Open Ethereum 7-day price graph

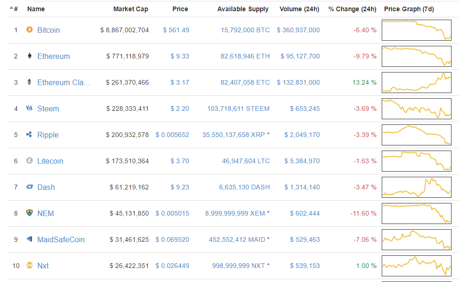416,56
